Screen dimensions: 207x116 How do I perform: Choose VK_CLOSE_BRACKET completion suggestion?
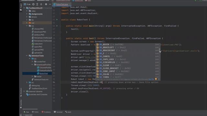click(x=128, y=68)
